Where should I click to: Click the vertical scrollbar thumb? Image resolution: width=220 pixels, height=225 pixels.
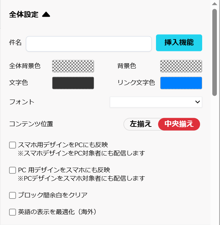tap(214, 52)
